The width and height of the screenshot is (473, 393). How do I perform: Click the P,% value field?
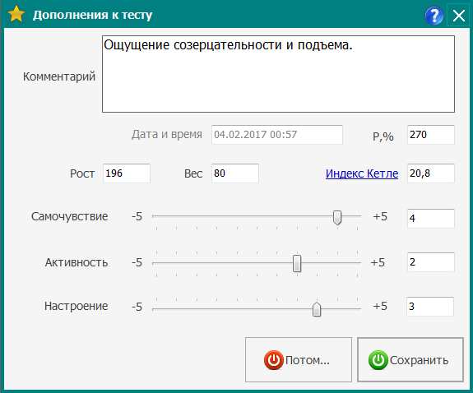click(x=431, y=135)
